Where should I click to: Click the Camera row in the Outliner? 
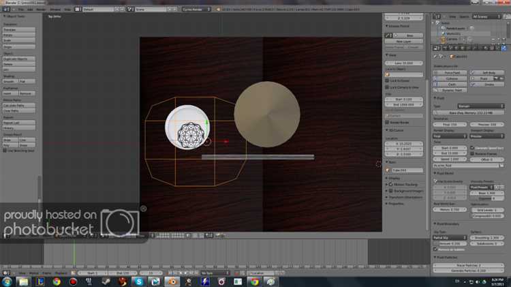(451, 39)
